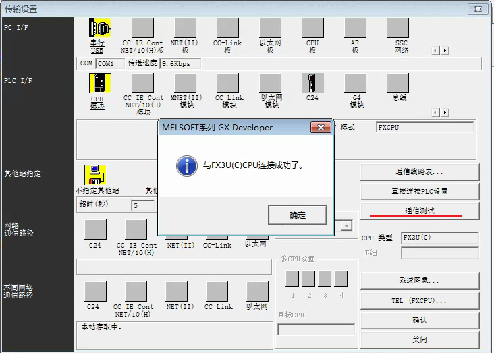Select the AF板 icon

point(356,28)
